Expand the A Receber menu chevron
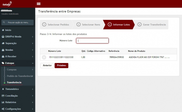Image resolution: width=182 pixels, height=112 pixels. point(32,57)
